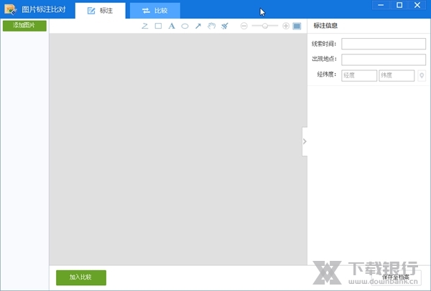Select the freehand line drawing tool
The image size is (431, 291).
click(x=145, y=26)
